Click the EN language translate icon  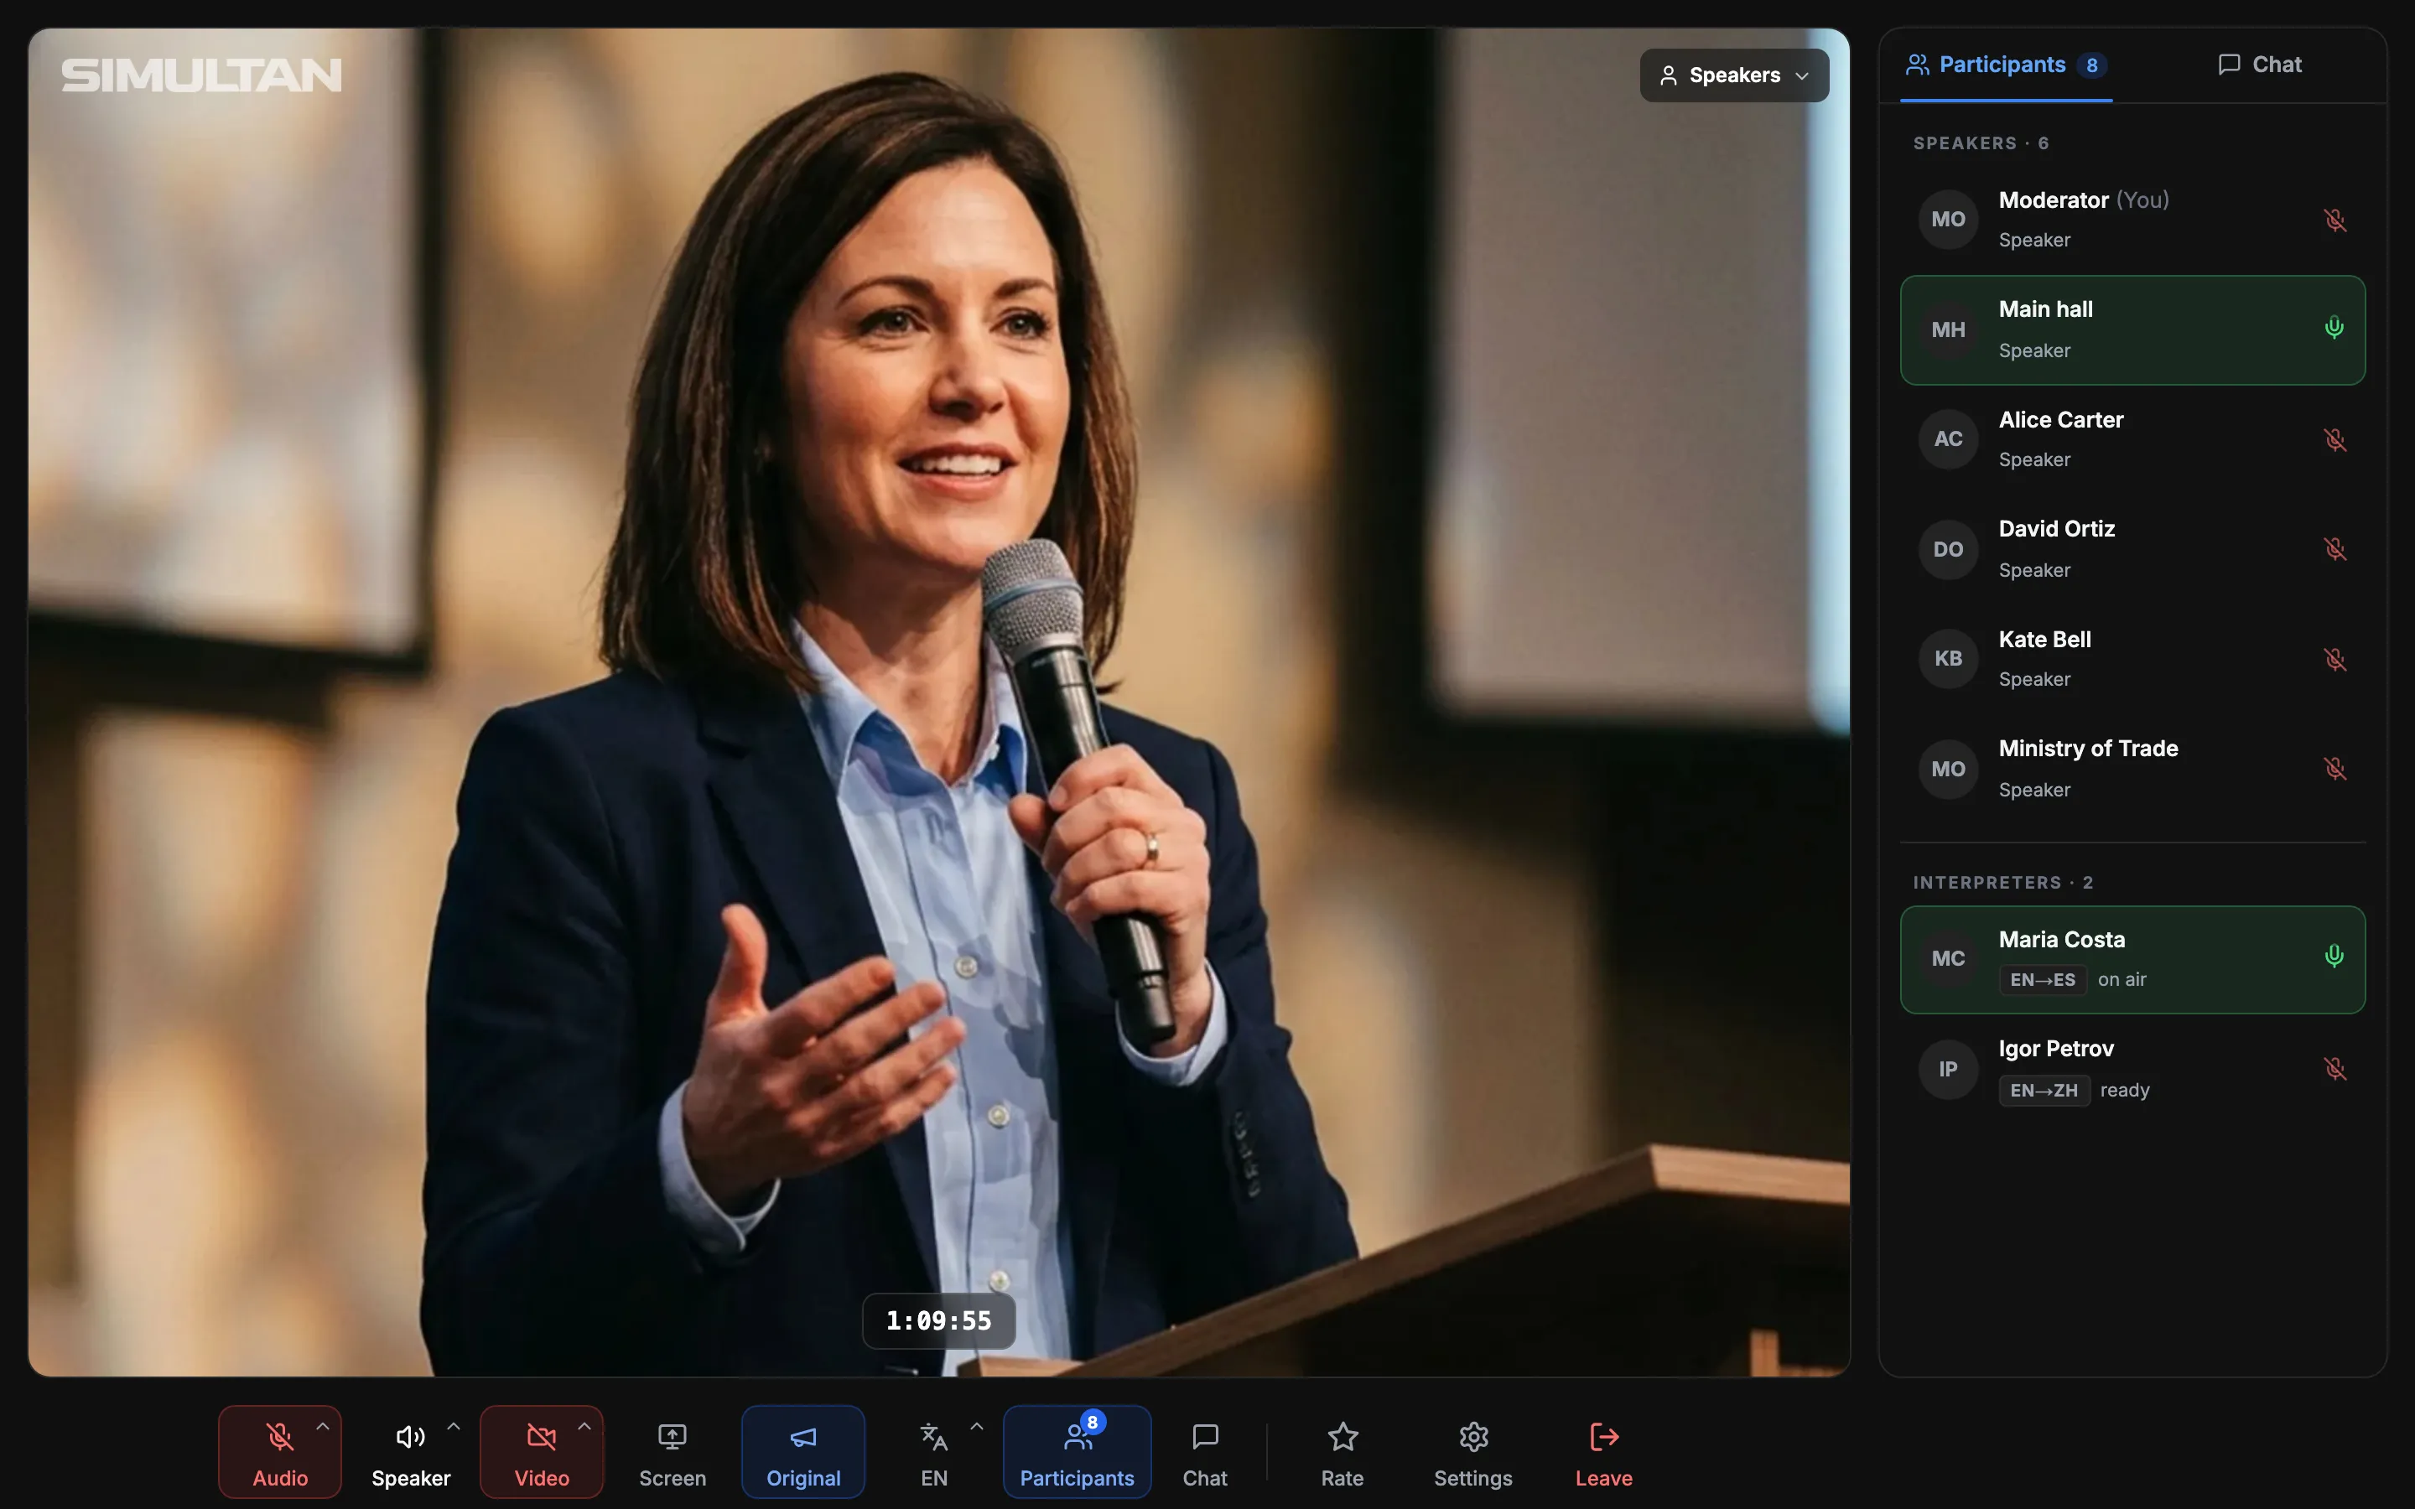coord(933,1436)
